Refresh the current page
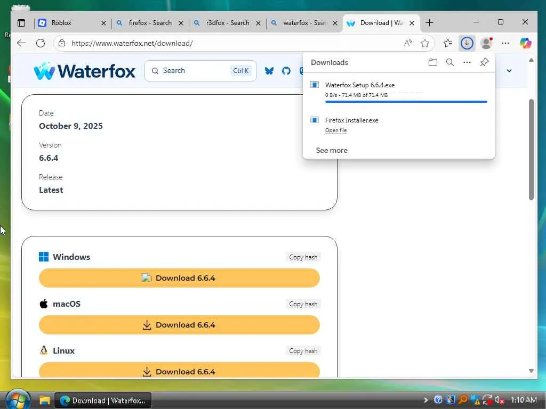546x409 pixels. 41,43
